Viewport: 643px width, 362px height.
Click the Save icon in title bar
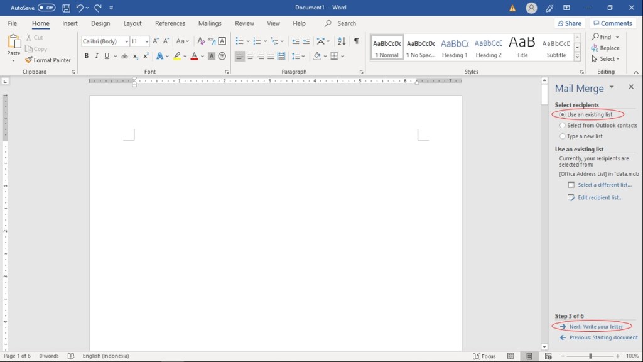[66, 8]
